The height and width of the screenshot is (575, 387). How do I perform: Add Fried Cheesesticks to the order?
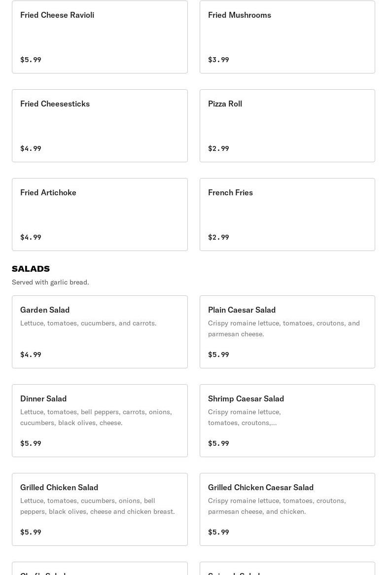point(100,126)
